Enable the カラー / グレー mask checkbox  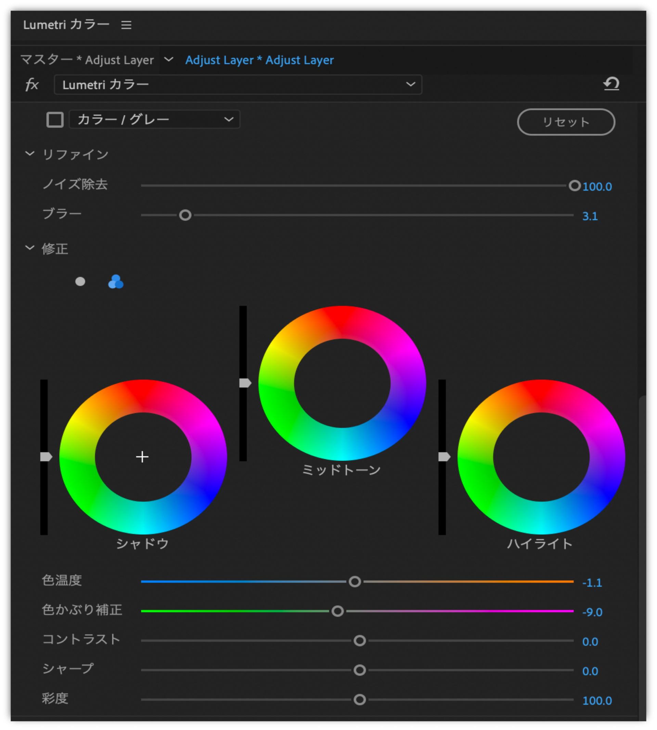(x=55, y=119)
